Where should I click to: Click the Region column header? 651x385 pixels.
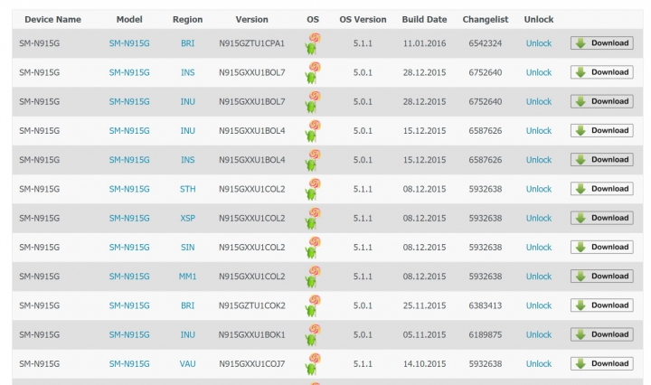pos(188,20)
